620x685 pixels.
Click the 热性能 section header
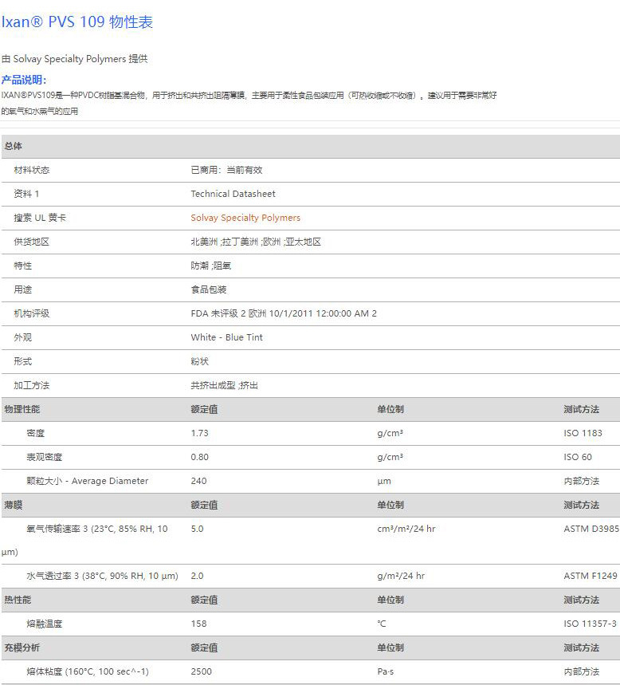(x=18, y=600)
